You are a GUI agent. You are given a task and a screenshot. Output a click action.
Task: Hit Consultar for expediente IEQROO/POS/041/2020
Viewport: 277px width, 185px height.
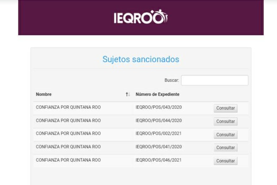click(225, 148)
